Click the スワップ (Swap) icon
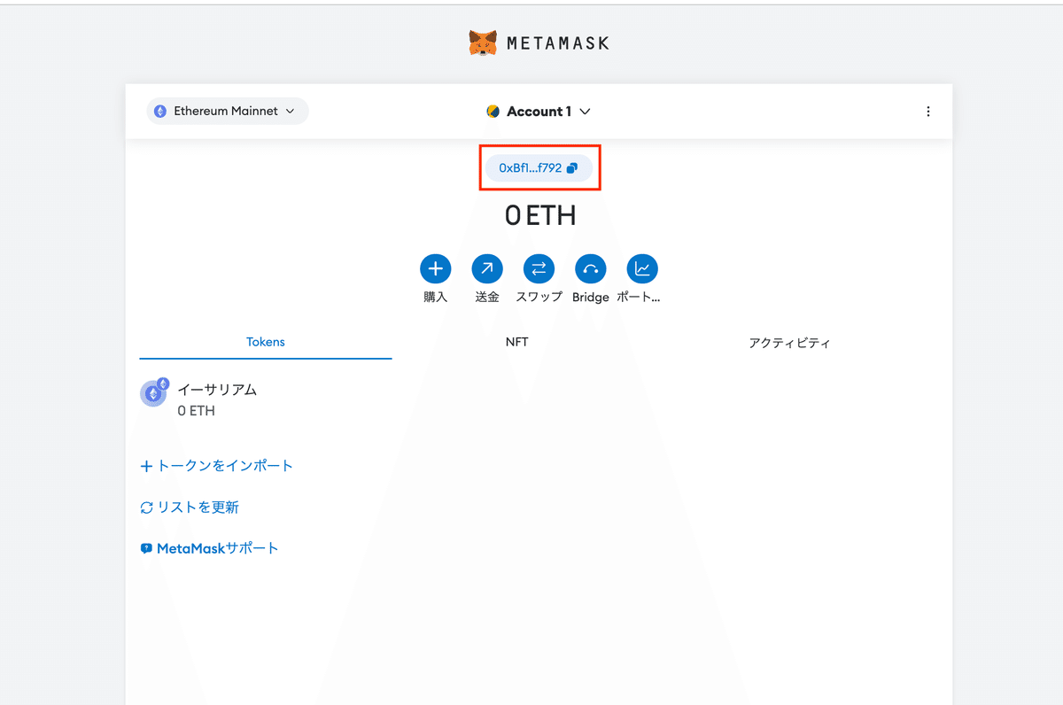The width and height of the screenshot is (1063, 705). [539, 268]
